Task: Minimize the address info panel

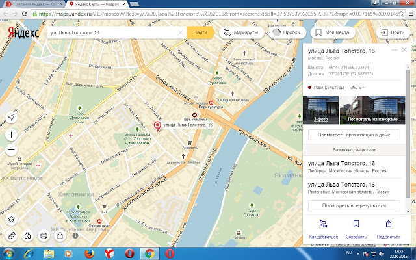Action: (x=395, y=50)
